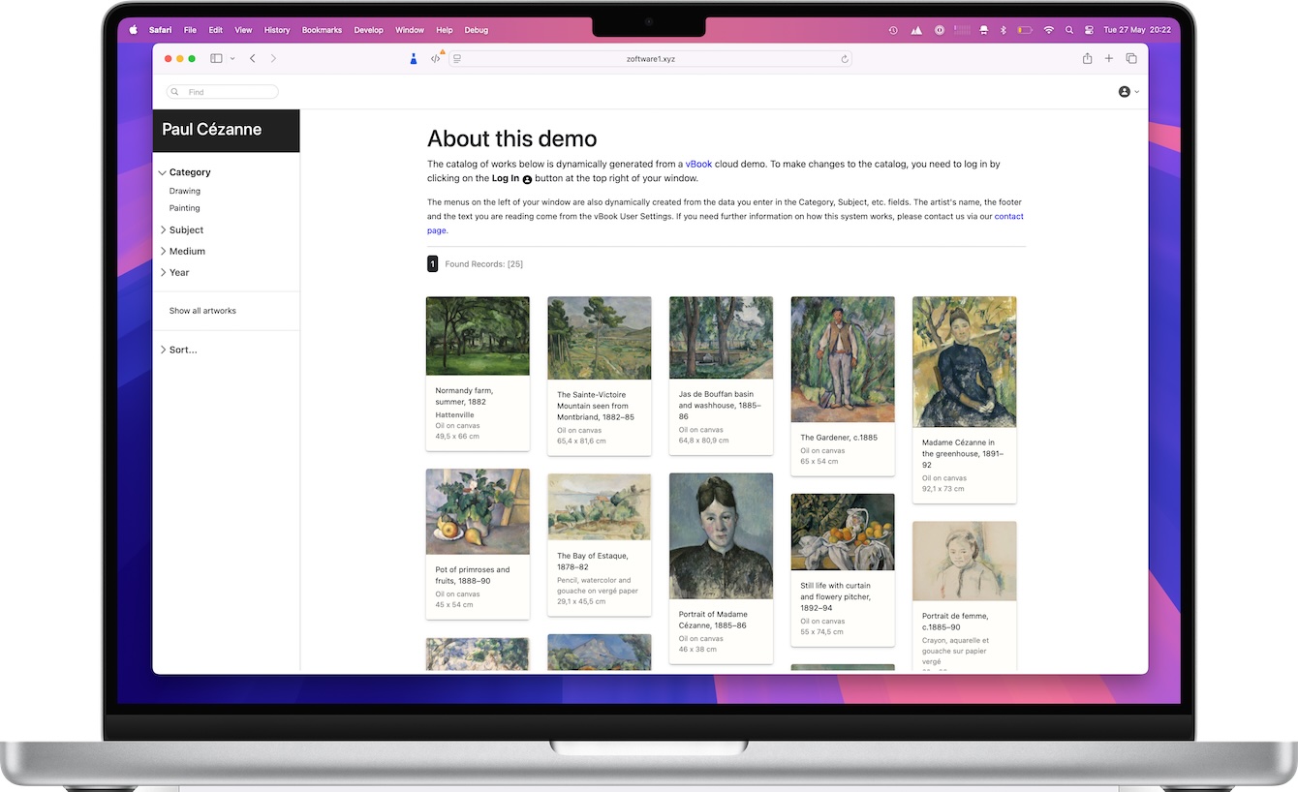Show the tab overview icon
Viewport: 1298px width, 792px height.
(1131, 58)
